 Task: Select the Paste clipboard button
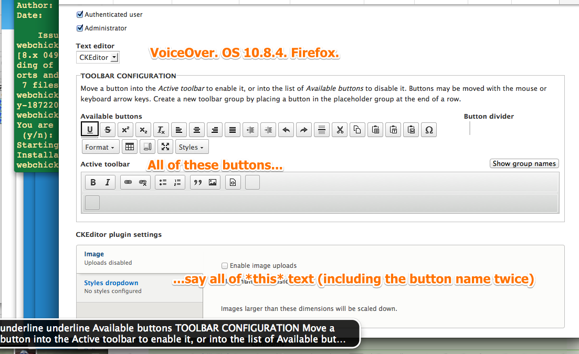pyautogui.click(x=375, y=130)
